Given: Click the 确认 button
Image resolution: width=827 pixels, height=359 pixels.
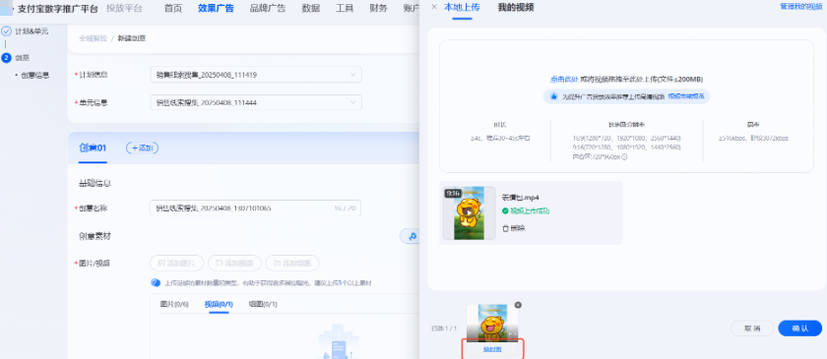Looking at the screenshot, I should pyautogui.click(x=800, y=328).
